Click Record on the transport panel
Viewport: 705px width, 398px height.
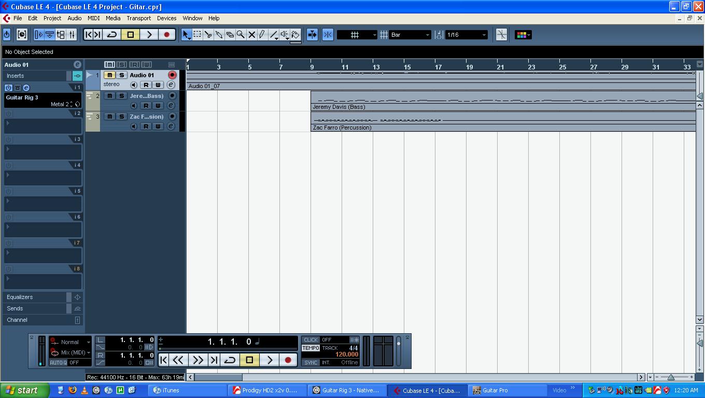pos(288,360)
